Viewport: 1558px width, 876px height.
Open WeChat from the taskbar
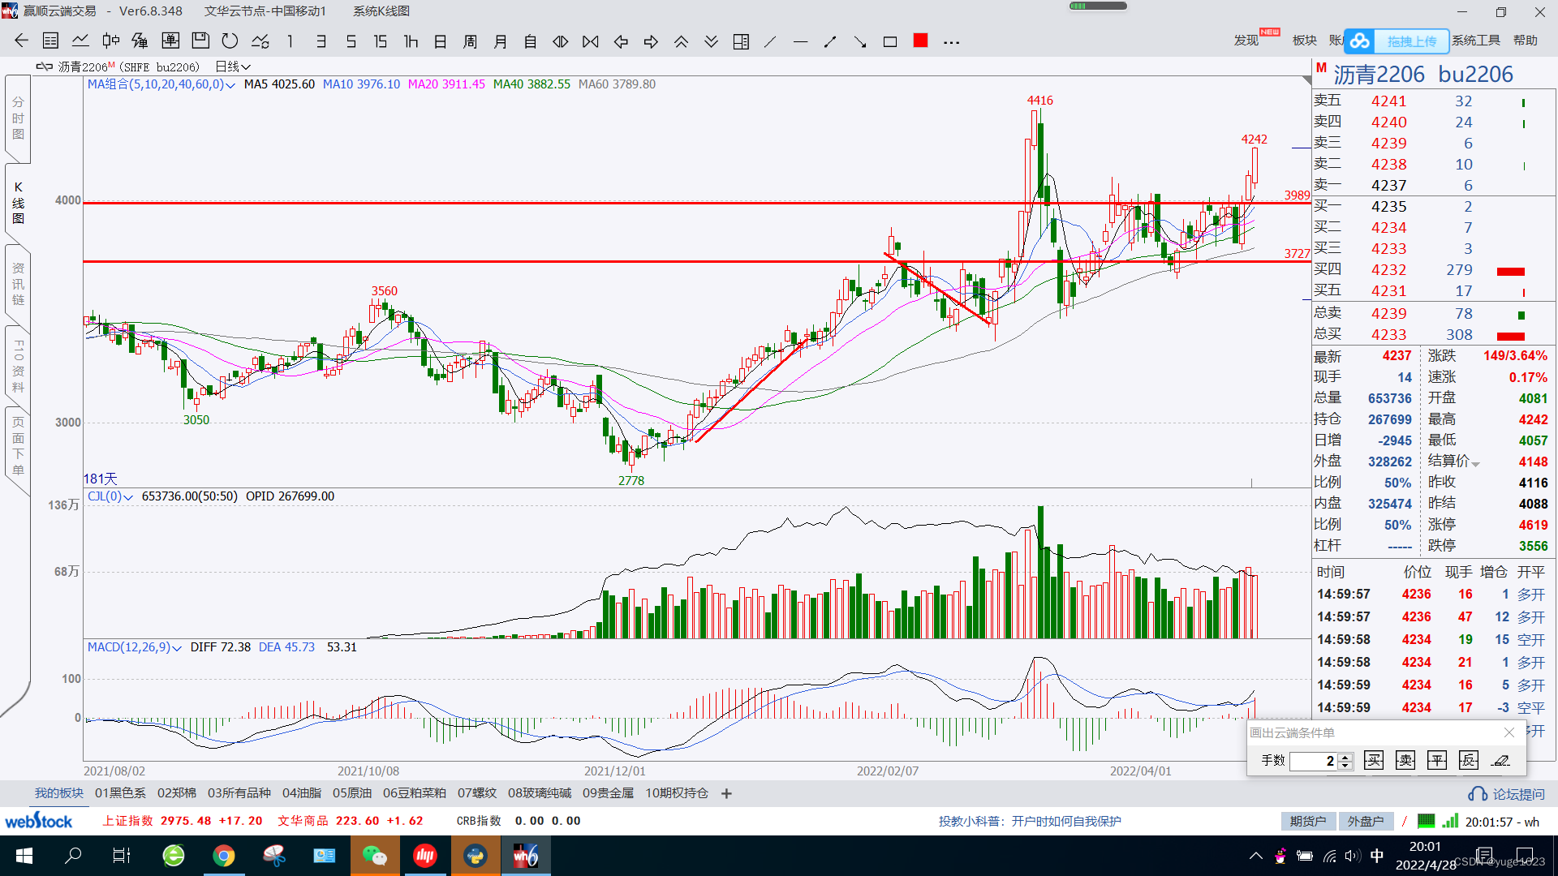374,856
